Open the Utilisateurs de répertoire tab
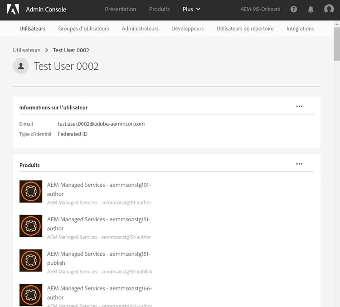The width and height of the screenshot is (340, 307). (245, 29)
